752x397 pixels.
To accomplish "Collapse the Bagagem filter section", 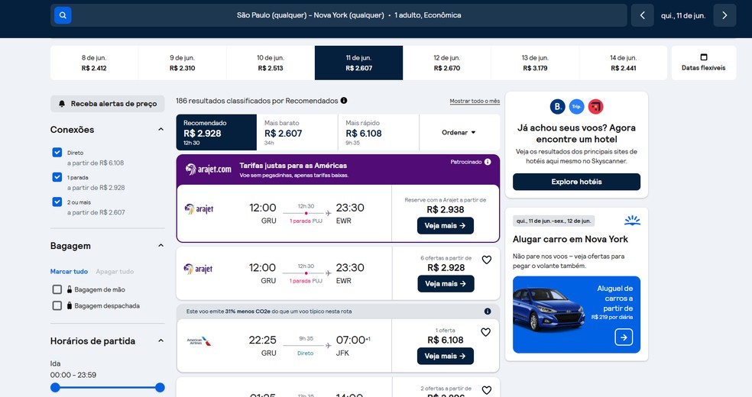I will tap(160, 246).
